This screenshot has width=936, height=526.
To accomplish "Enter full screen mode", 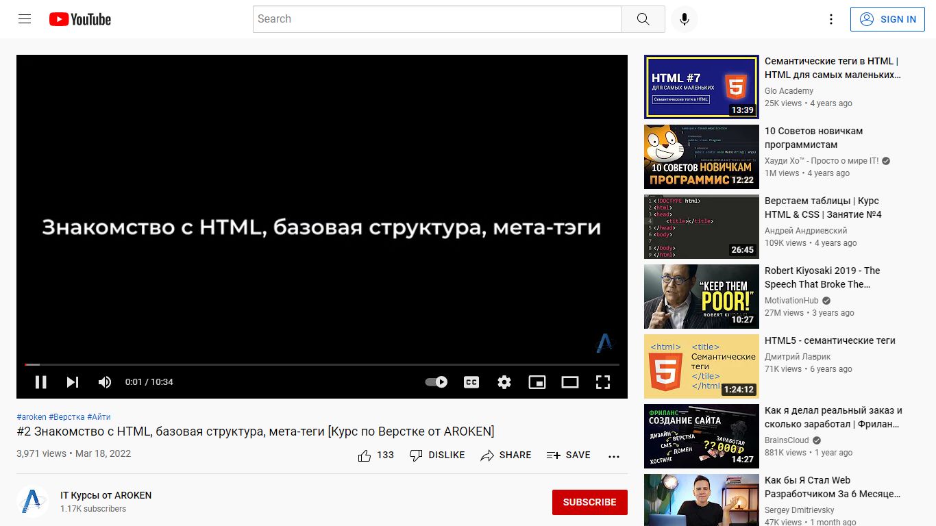I will point(603,382).
